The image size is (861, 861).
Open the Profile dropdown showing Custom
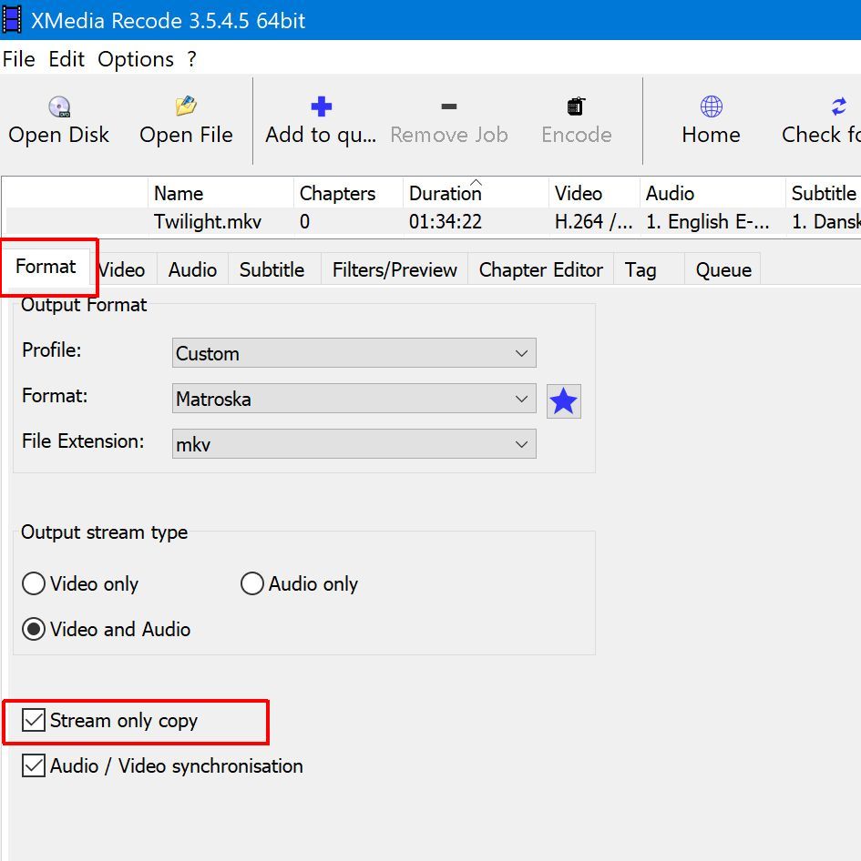(x=354, y=353)
